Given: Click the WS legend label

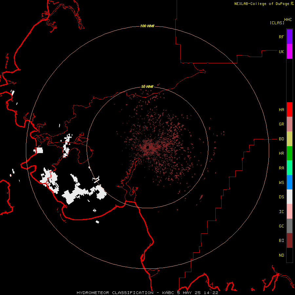Looking at the screenshot, I should (281, 182).
